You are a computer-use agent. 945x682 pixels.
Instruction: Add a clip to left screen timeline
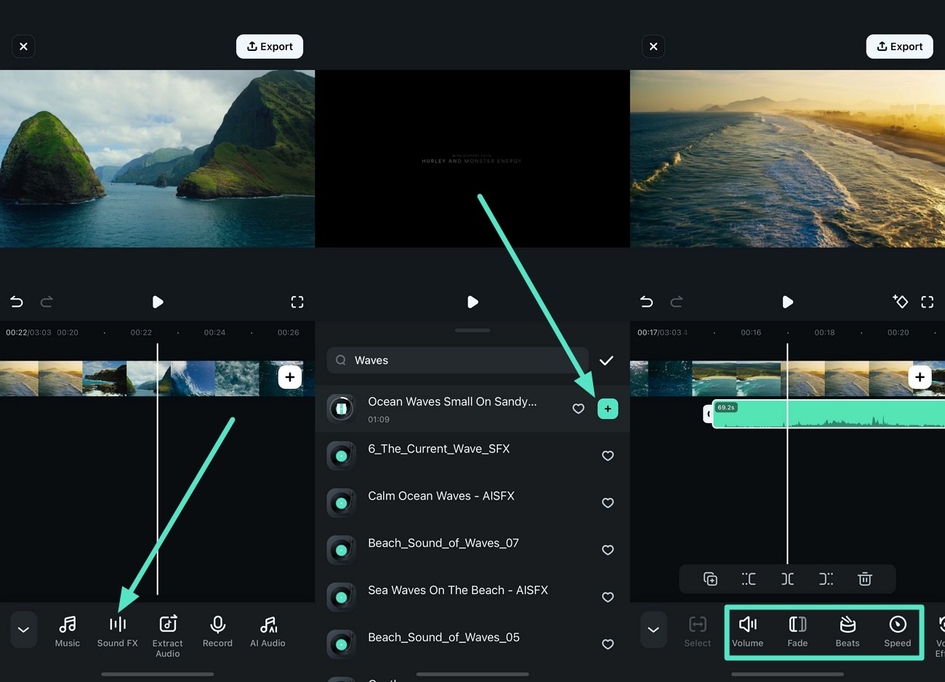290,377
